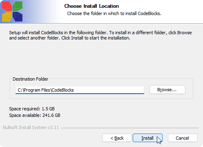Screen dimensions: 203x147
Task: Click the setup instruction paragraph
Action: point(100,35)
